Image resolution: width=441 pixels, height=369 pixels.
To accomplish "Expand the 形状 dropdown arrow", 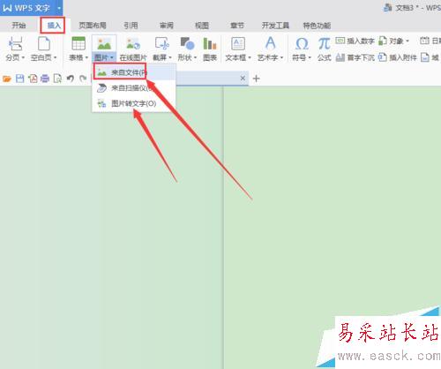I will (x=195, y=57).
